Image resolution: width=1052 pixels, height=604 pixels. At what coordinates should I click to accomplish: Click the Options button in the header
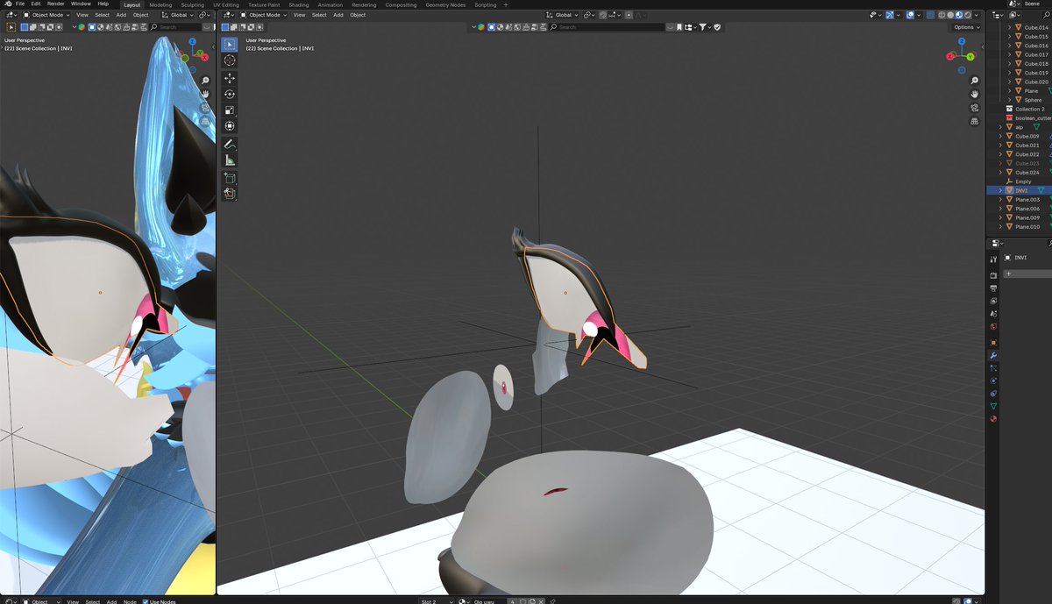(963, 26)
